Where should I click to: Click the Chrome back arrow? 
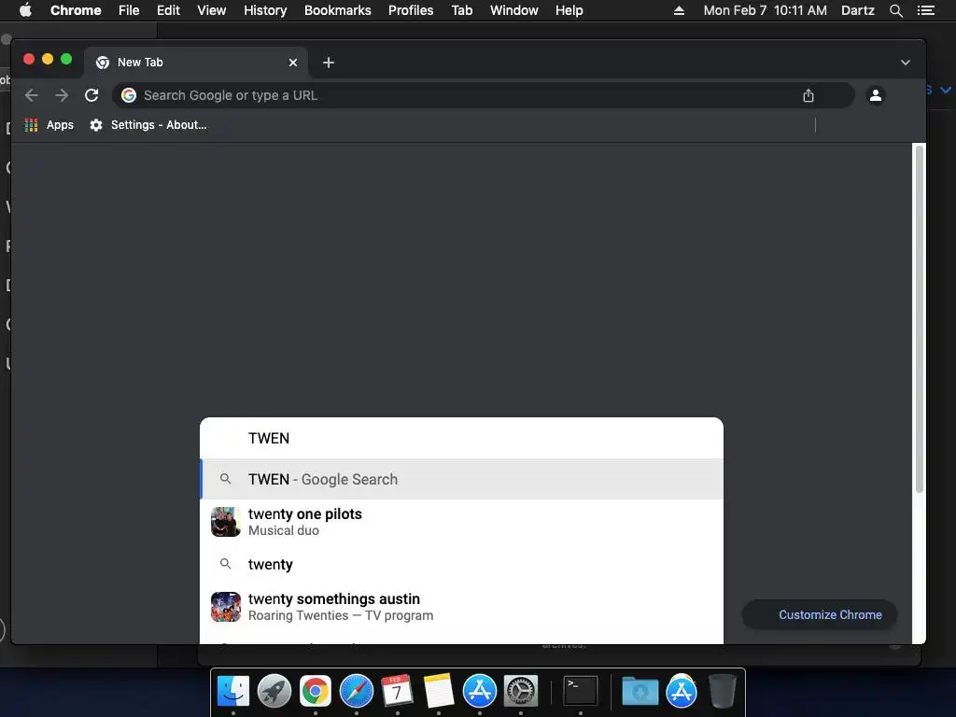tap(32, 95)
